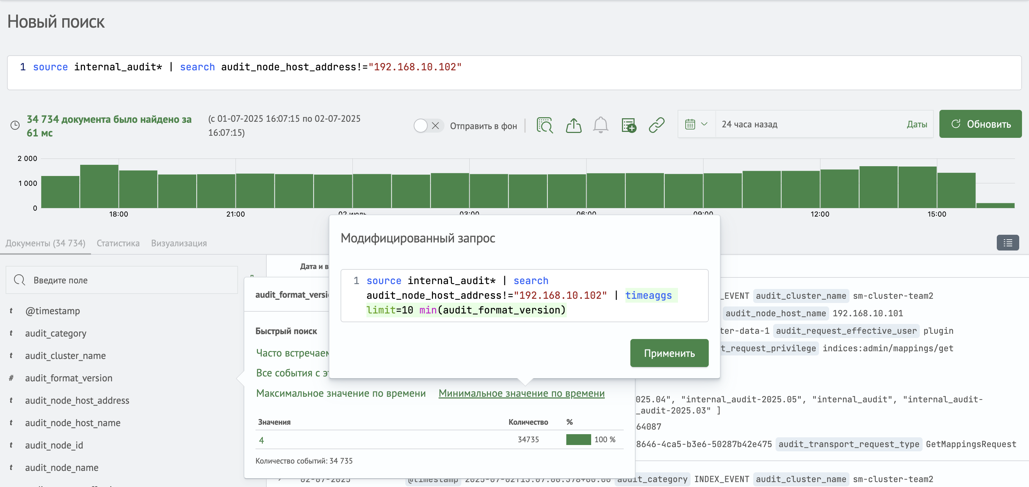
Task: Click the 'Даты' link
Action: click(x=917, y=124)
